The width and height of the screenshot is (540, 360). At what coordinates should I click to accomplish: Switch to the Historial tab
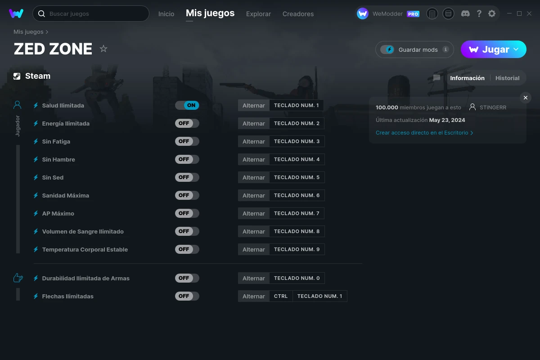coord(507,78)
